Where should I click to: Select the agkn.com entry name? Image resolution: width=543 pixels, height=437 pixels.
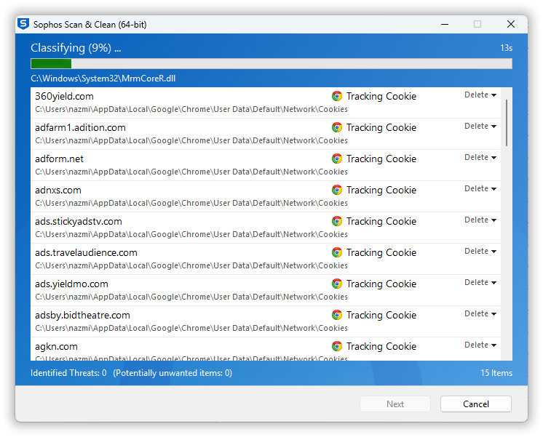[56, 346]
